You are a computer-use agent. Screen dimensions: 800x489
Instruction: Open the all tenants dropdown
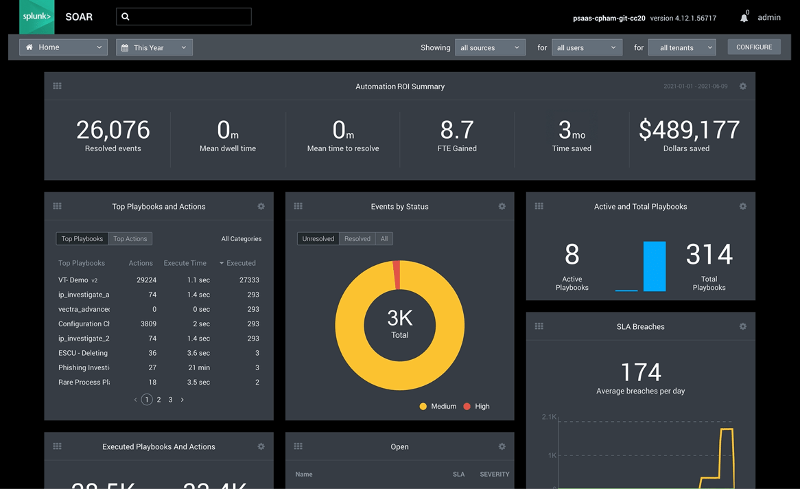[x=681, y=47]
